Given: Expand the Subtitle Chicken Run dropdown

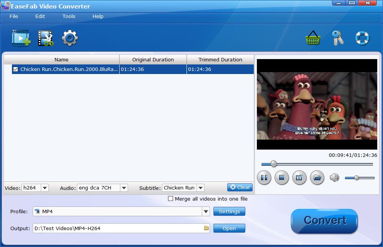Looking at the screenshot, I should [201, 188].
